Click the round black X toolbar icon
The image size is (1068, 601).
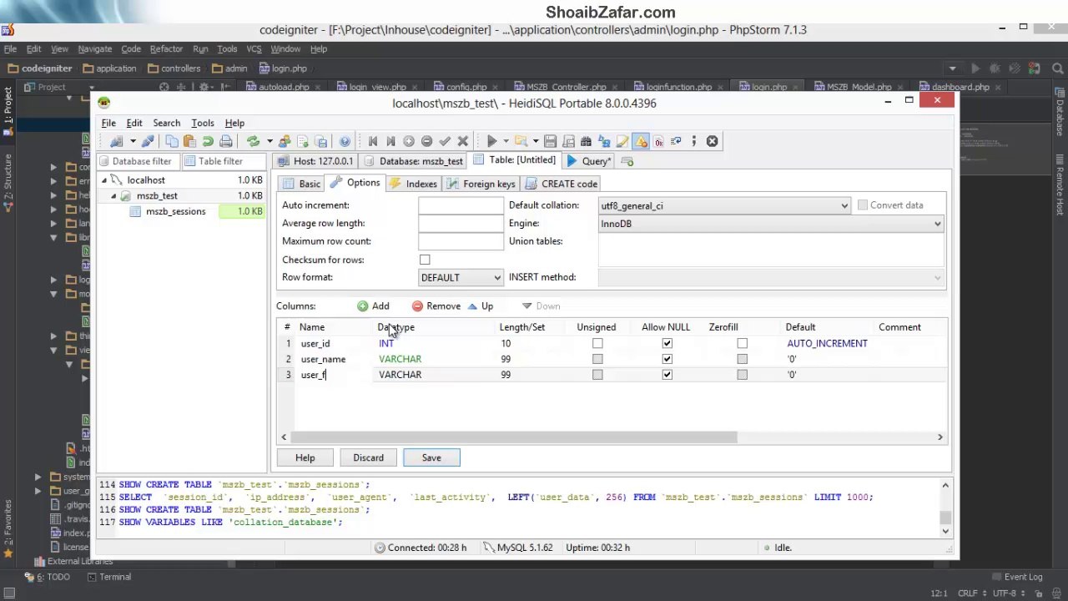pos(712,141)
